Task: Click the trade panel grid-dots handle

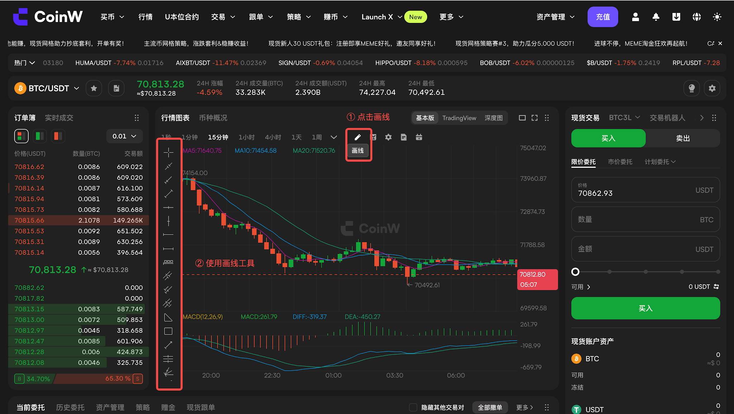Action: [x=714, y=118]
